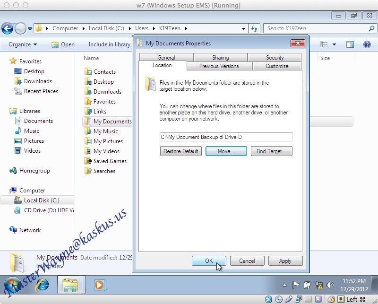
Task: Select the My Pictures folder icon
Action: [x=87, y=141]
